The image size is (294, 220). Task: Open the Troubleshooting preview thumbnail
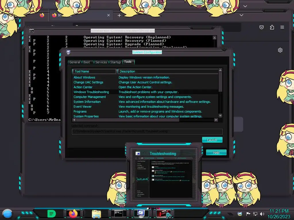164,178
